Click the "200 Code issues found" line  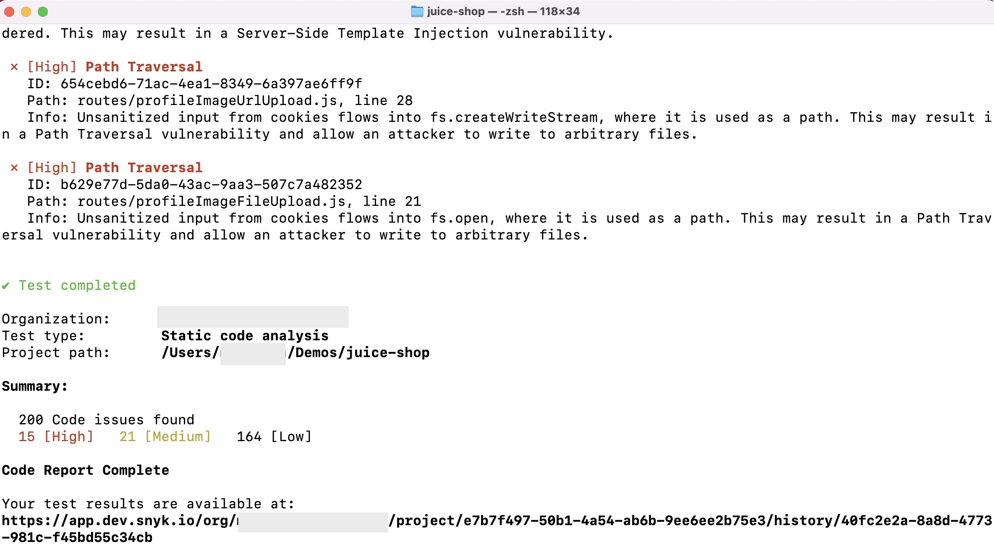point(106,420)
